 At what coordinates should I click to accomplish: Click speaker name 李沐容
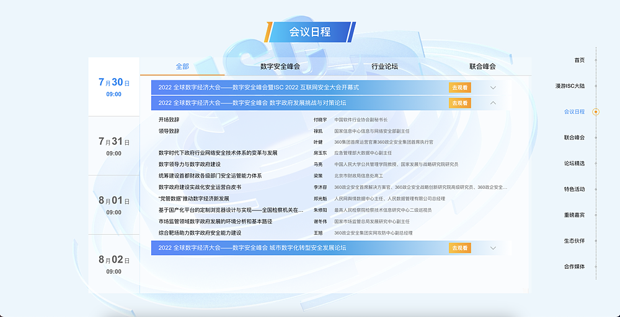coord(321,187)
